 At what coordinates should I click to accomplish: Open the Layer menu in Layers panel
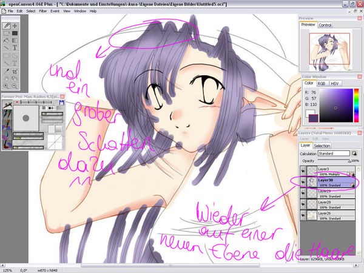pos(305,138)
